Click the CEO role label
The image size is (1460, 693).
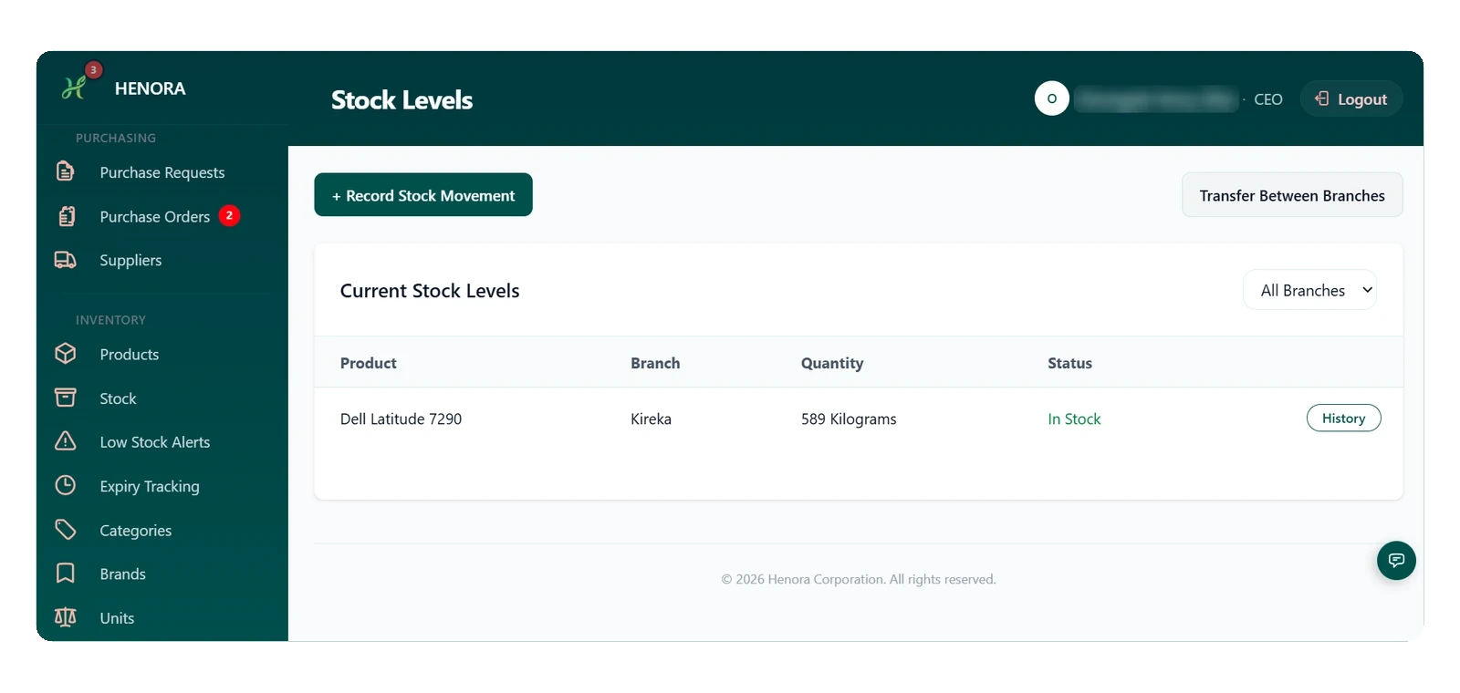coord(1268,99)
